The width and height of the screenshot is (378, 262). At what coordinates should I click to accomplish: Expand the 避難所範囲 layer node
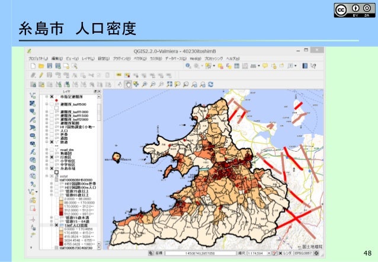point(47,123)
